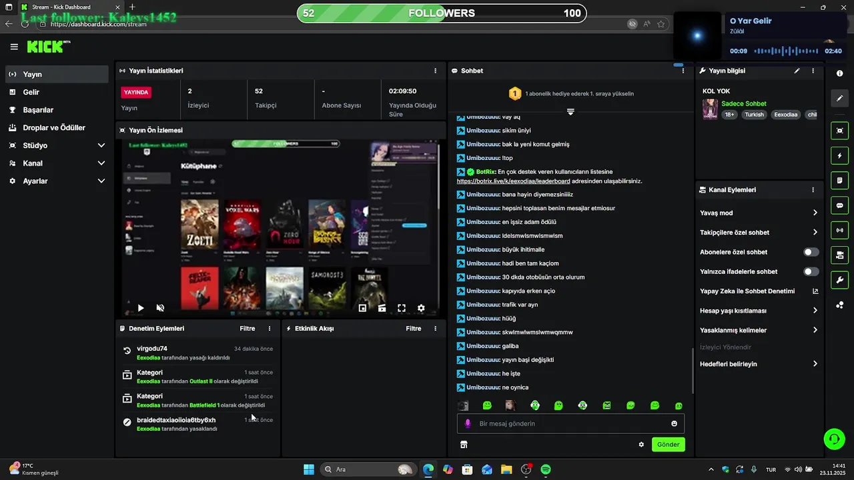Enter fullscreen on stream preview
This screenshot has height=480, width=854.
pos(402,308)
